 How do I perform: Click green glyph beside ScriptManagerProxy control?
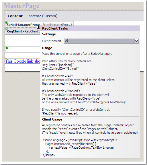pos(7,22)
